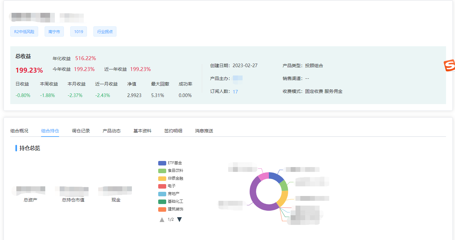Click 近一月收益 value -2.43%
455x240 pixels.
pyautogui.click(x=103, y=95)
